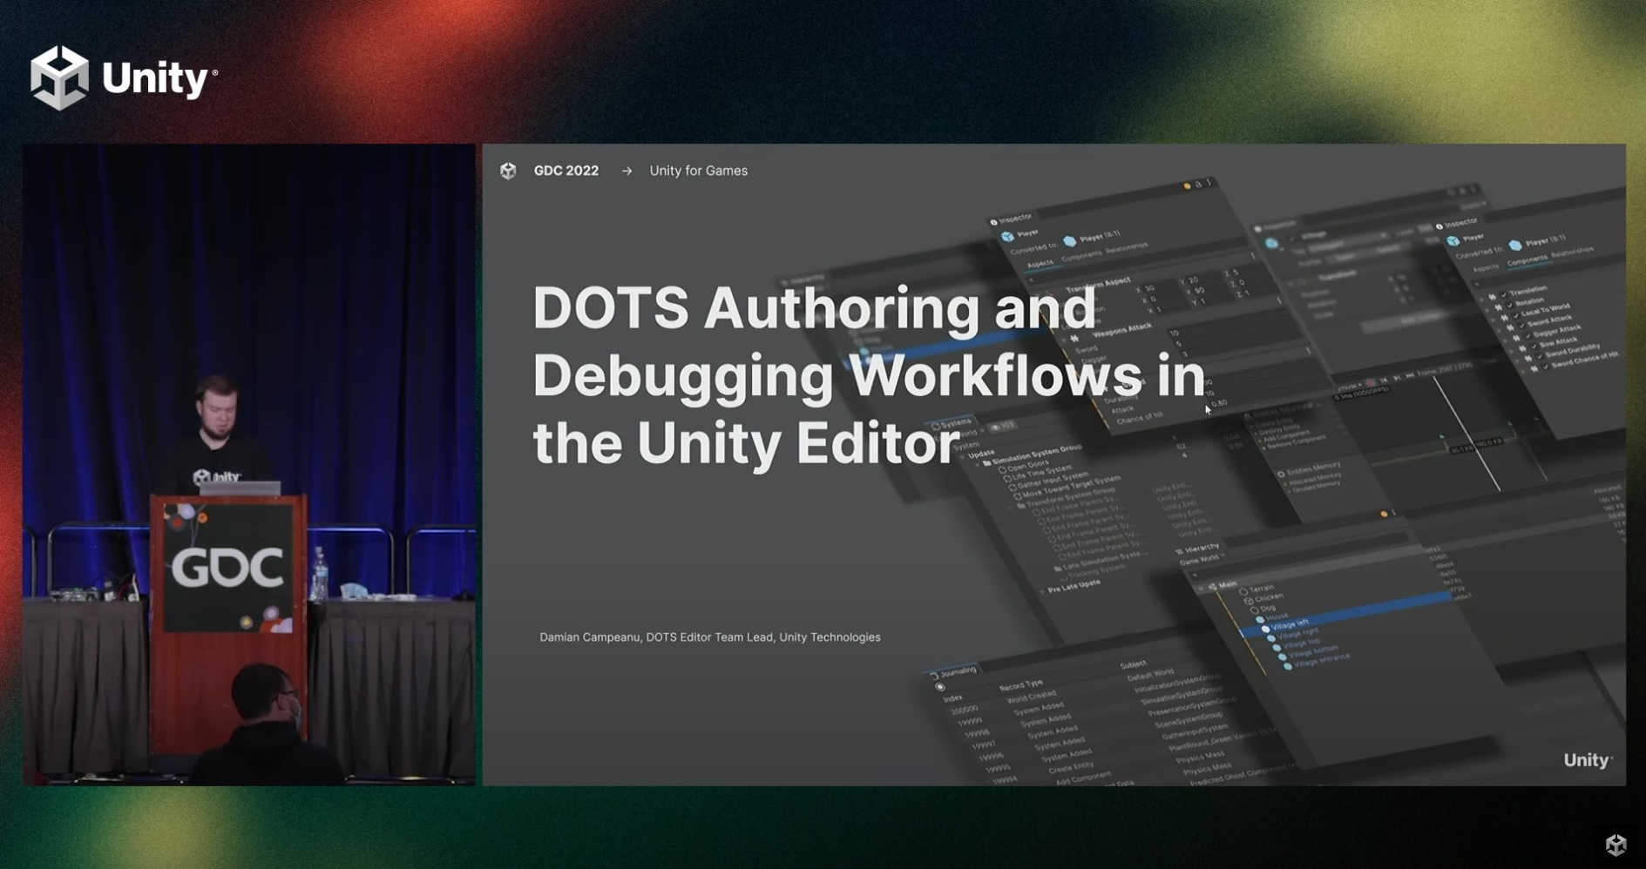
Task: Click the Unity logo in the top-left corner
Action: point(61,77)
